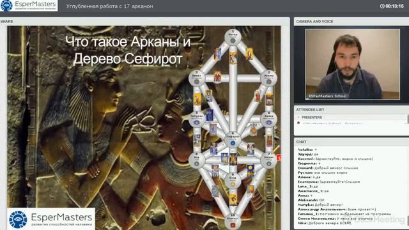
Task: Select sephira circle 2 Хокма on the tree
Action: pyautogui.click(x=268, y=78)
